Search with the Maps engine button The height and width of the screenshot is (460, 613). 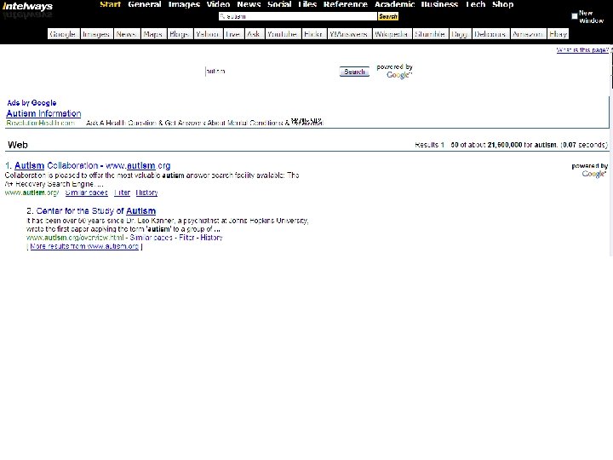point(153,34)
